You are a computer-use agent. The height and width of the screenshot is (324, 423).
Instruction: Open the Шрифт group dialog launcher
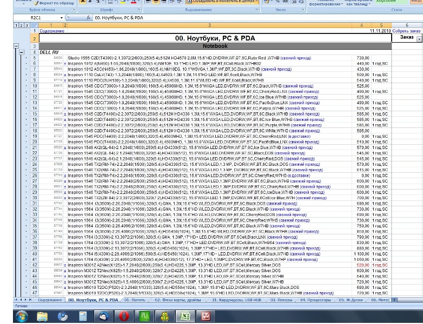pos(139,10)
